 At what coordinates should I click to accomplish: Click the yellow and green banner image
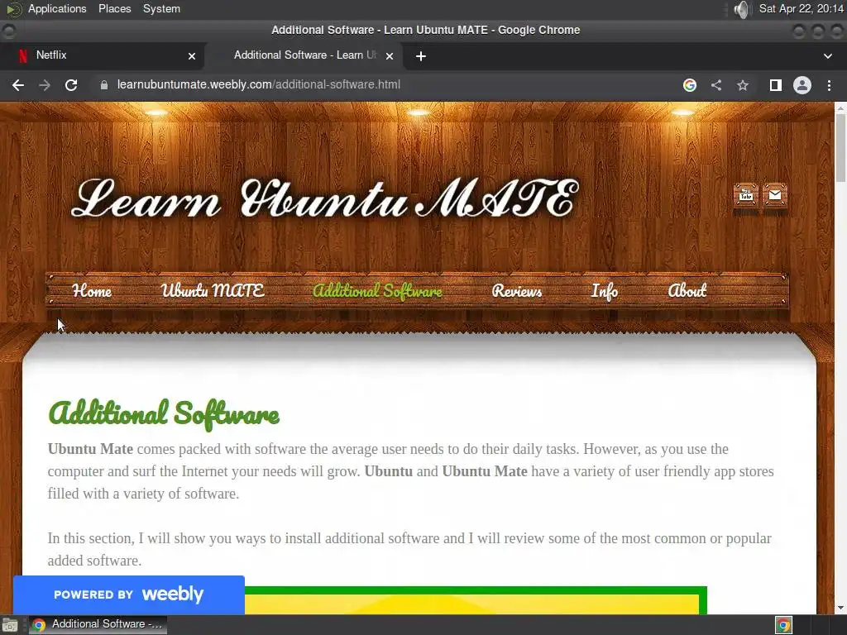pyautogui.click(x=476, y=600)
